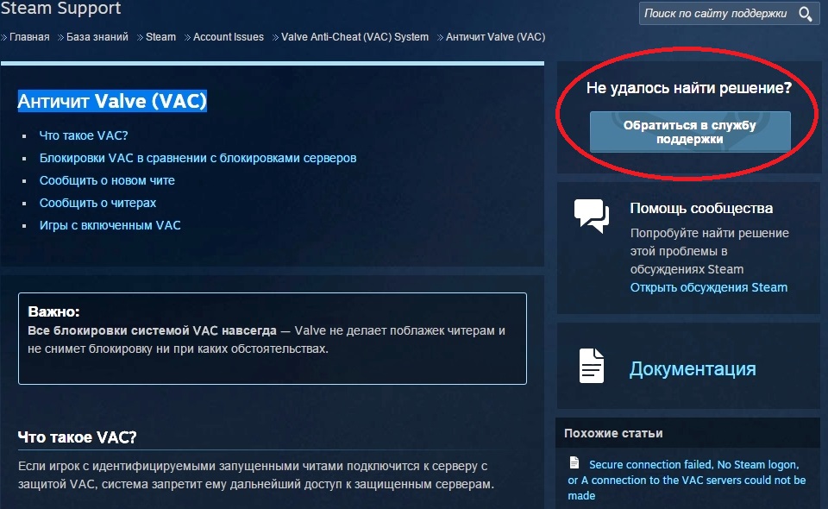Image resolution: width=828 pixels, height=509 pixels.
Task: Open Сообщить о новом чите link
Action: [x=107, y=180]
